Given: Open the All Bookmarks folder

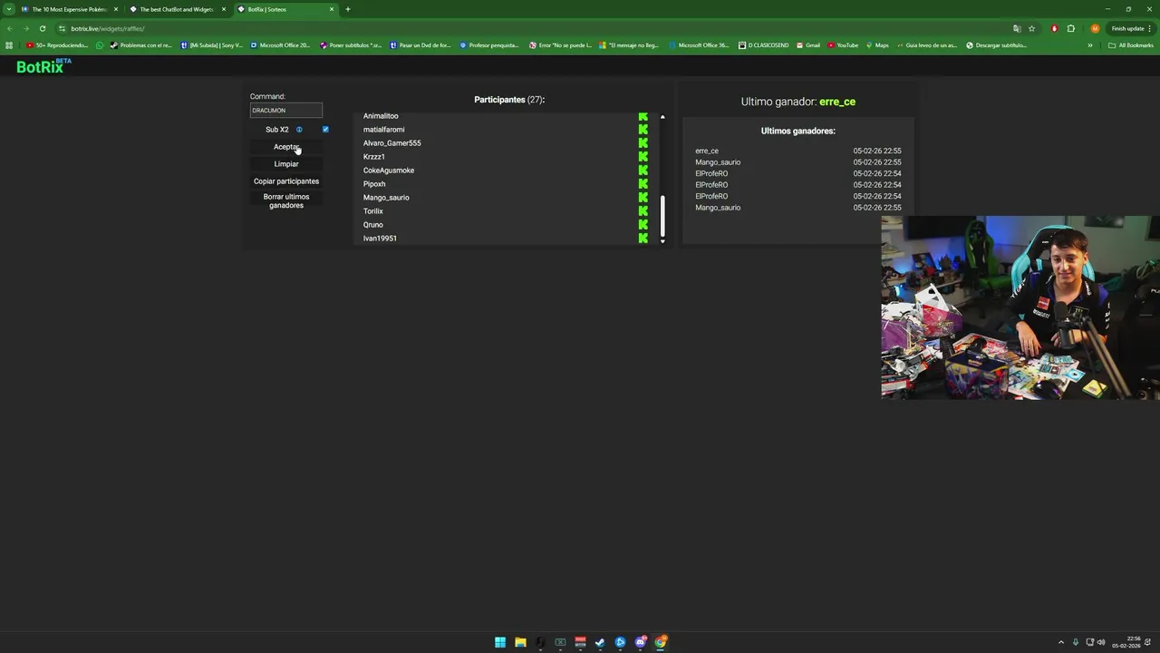Looking at the screenshot, I should tap(1131, 45).
